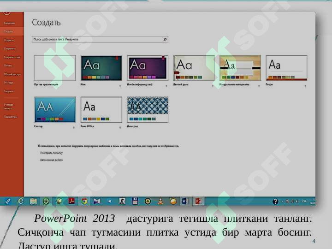Switch to PowerPoint in the taskbar
This screenshot has width=332, height=249.
198,201
